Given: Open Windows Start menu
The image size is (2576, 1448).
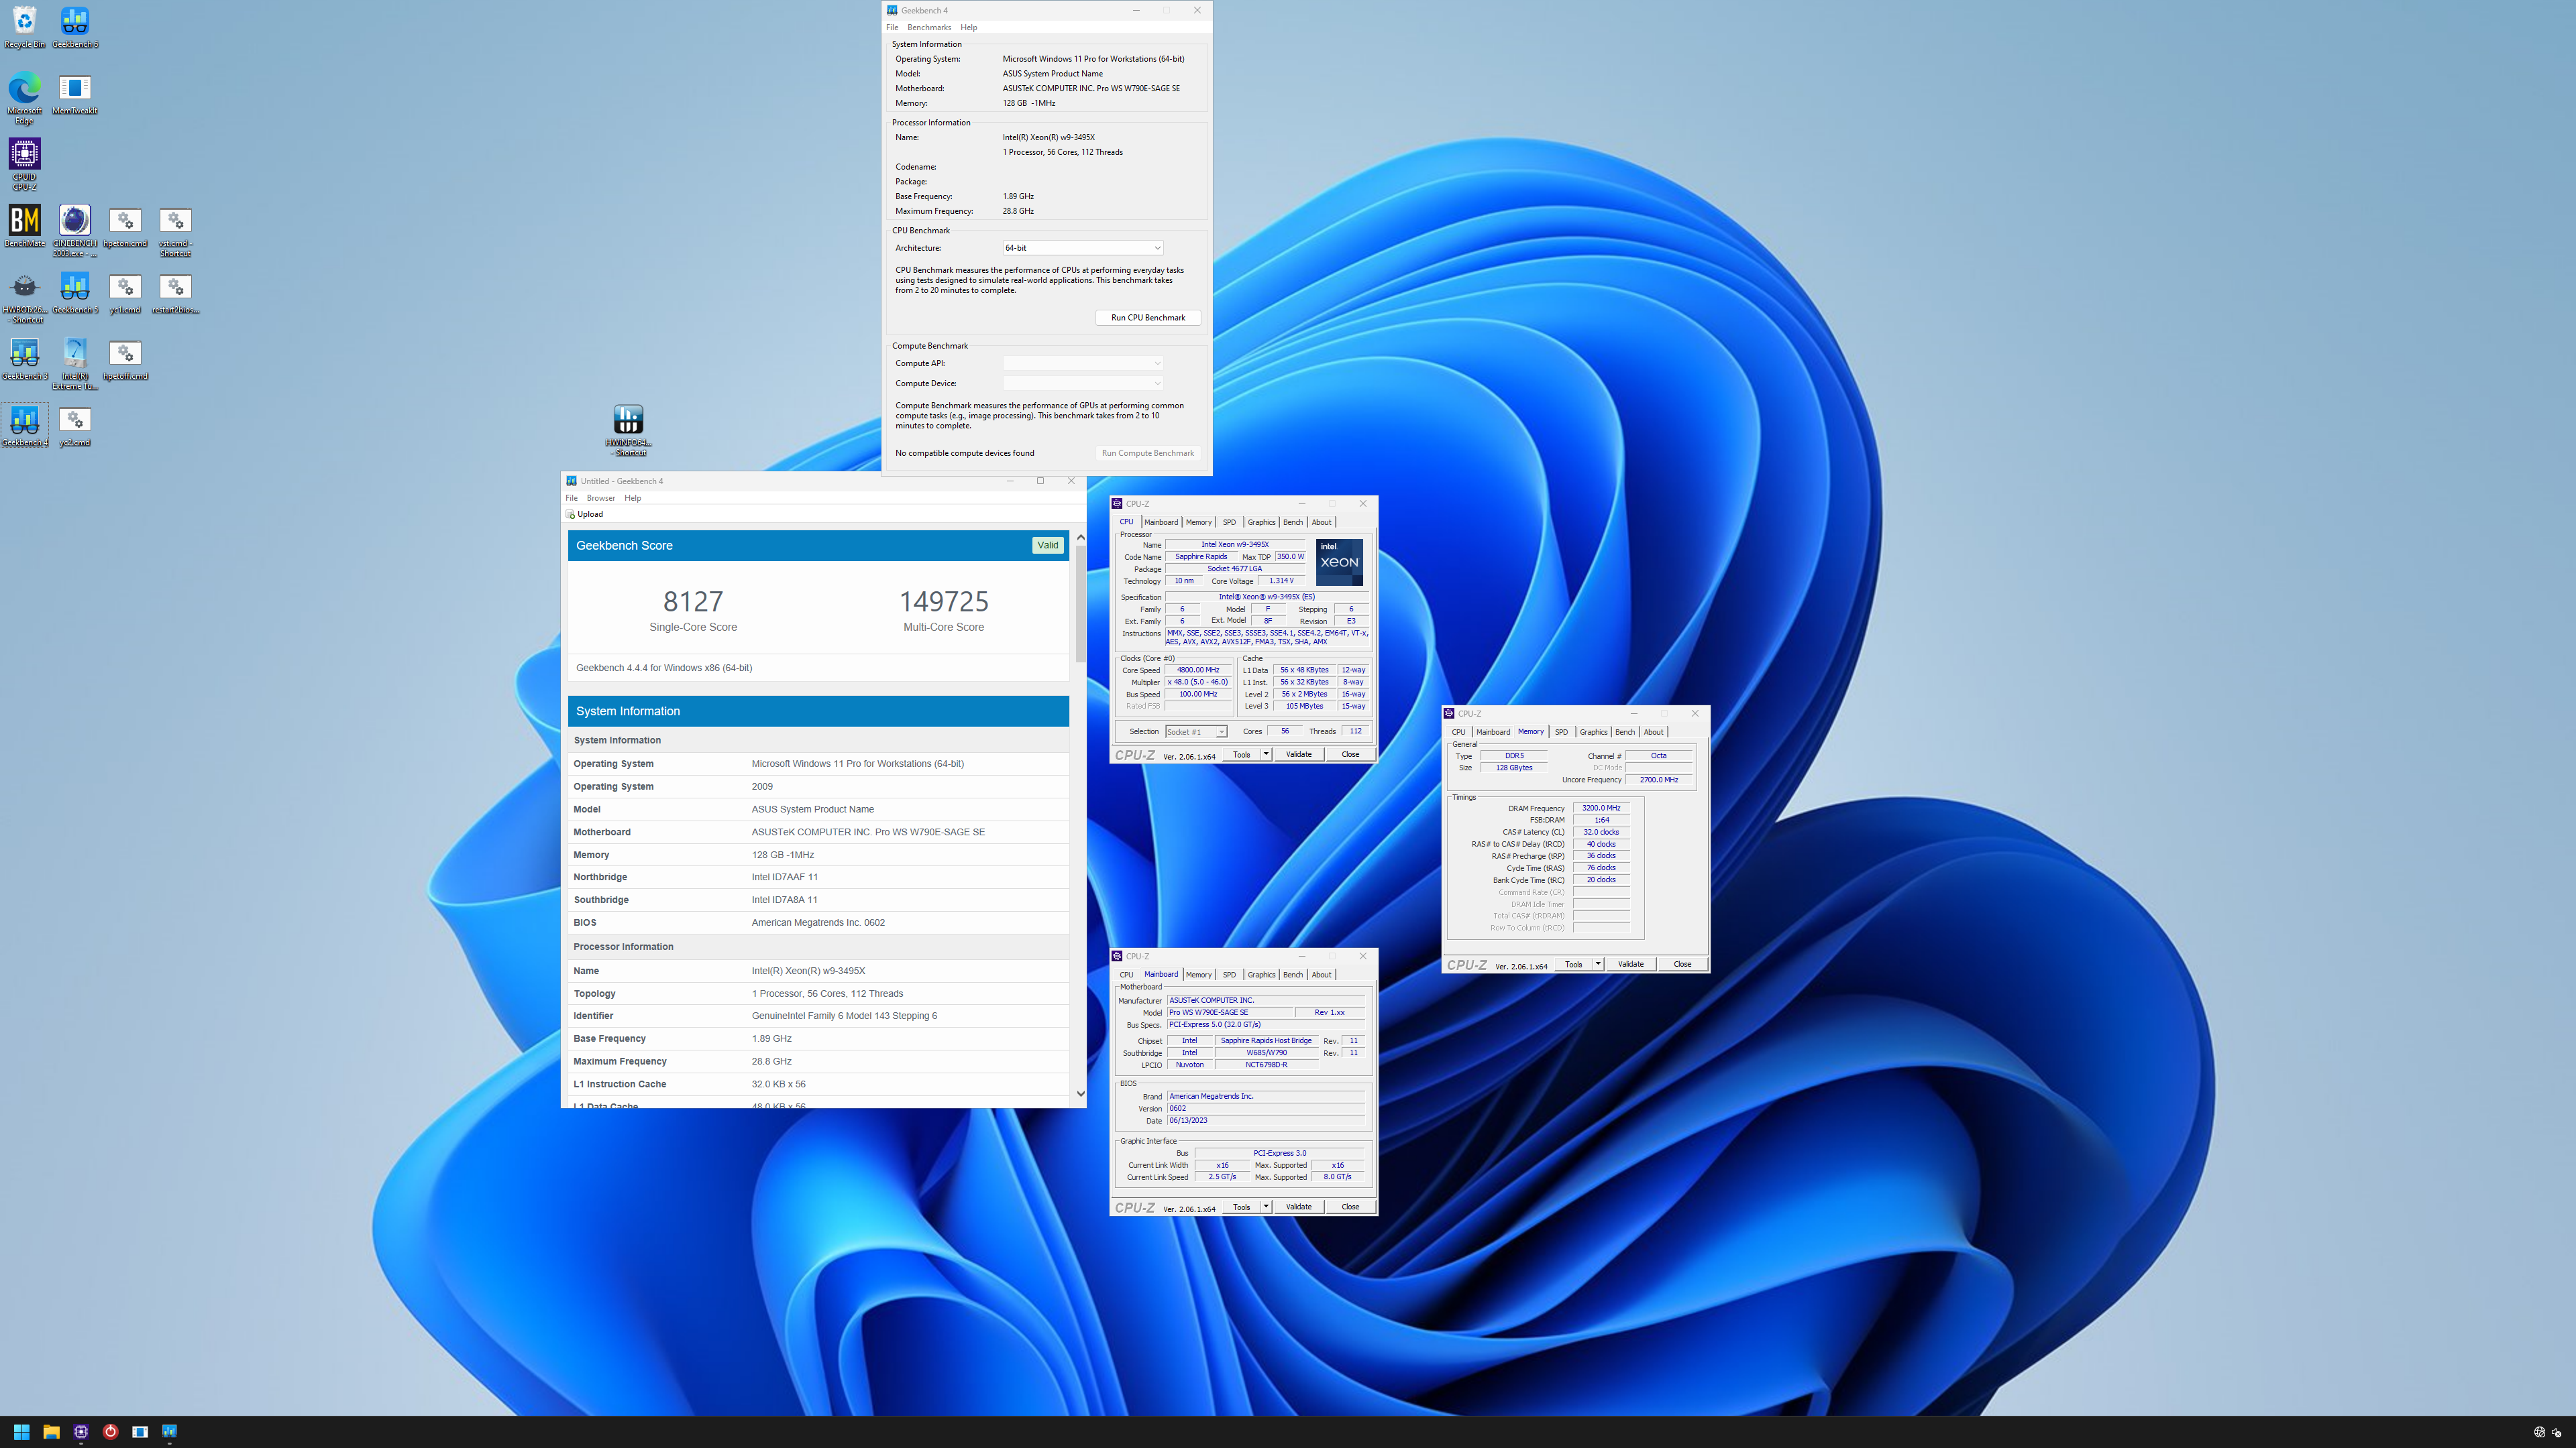Looking at the screenshot, I should point(21,1431).
